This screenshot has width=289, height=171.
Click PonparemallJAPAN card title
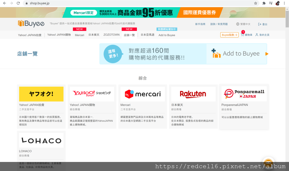(235, 105)
